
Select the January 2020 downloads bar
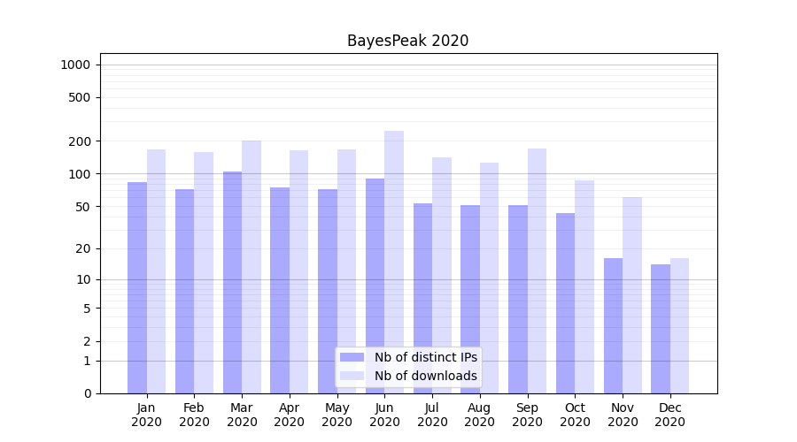[x=157, y=271]
